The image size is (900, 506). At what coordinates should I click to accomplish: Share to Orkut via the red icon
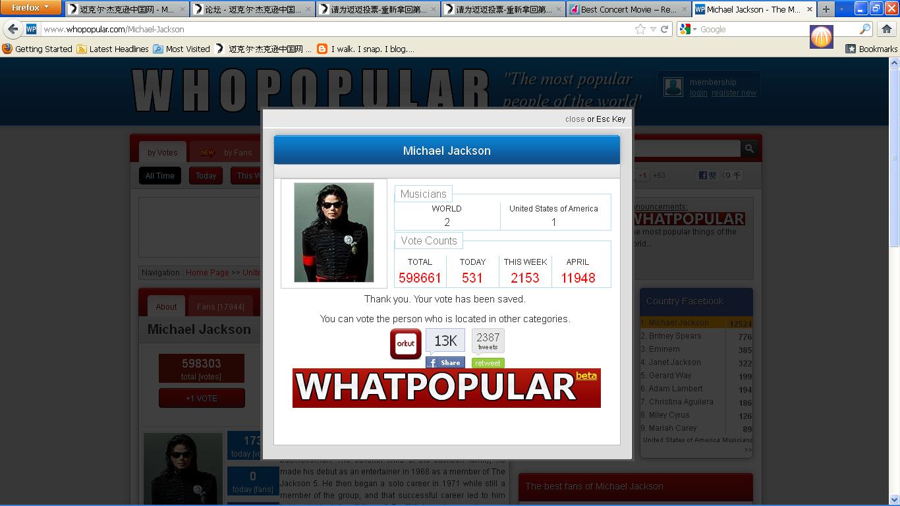[x=406, y=344]
